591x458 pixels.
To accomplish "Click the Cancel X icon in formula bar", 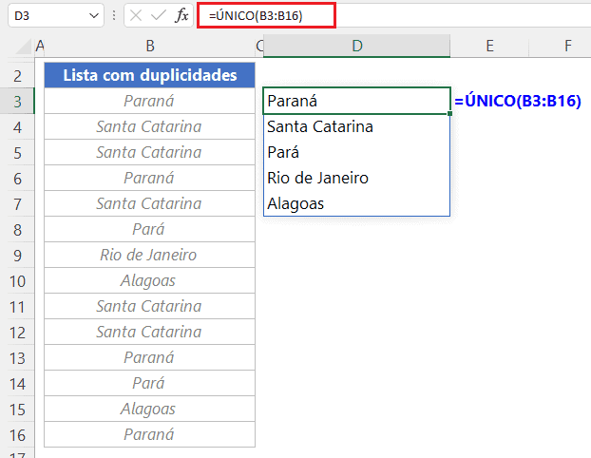I will (x=134, y=16).
